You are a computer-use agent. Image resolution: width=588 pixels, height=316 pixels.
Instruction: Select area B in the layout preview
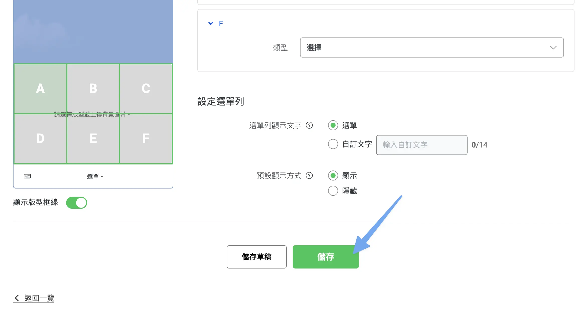point(93,89)
